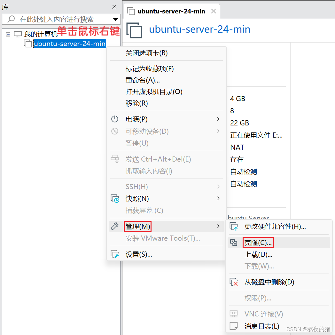Select the 可移动设备(D) menu item
The width and height of the screenshot is (335, 335).
pyautogui.click(x=167, y=131)
